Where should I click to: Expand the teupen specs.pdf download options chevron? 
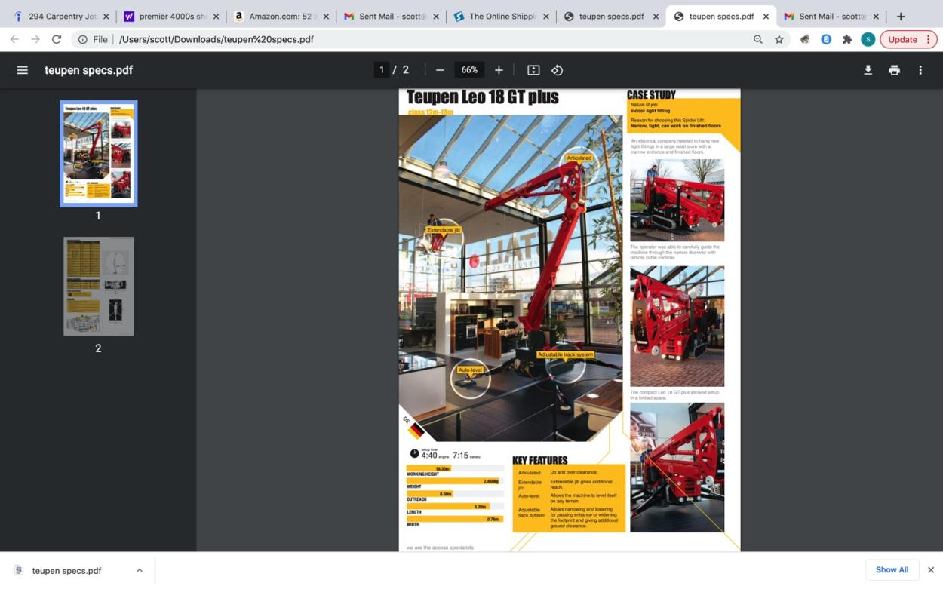click(140, 571)
